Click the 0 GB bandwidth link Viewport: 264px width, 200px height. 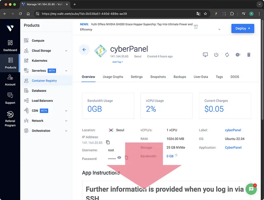point(170,156)
